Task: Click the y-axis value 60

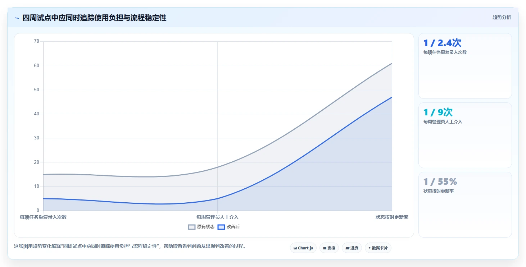Action: click(36, 66)
